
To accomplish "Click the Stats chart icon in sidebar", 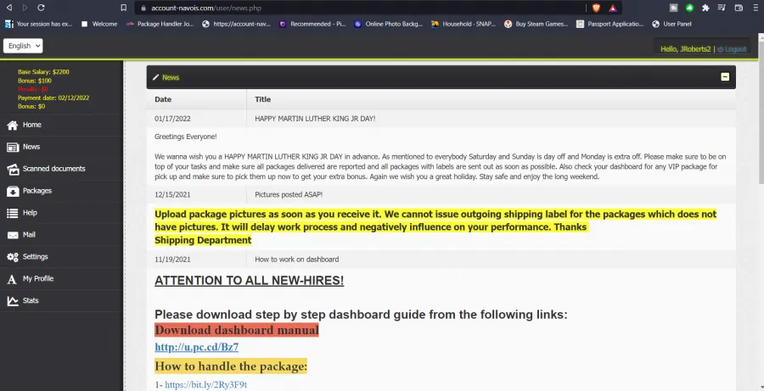I will point(13,301).
